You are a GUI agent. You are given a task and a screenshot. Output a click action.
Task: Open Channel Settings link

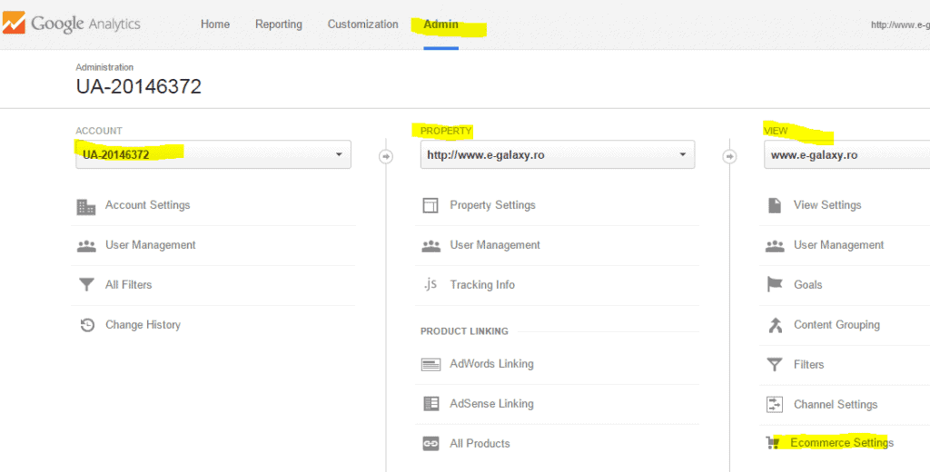[x=836, y=405]
